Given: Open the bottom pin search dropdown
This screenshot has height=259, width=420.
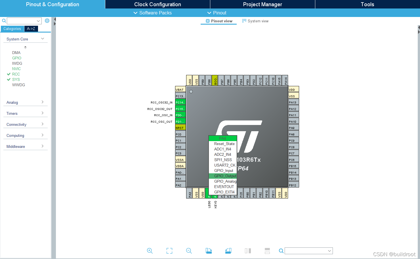Looking at the screenshot, I should [x=329, y=251].
